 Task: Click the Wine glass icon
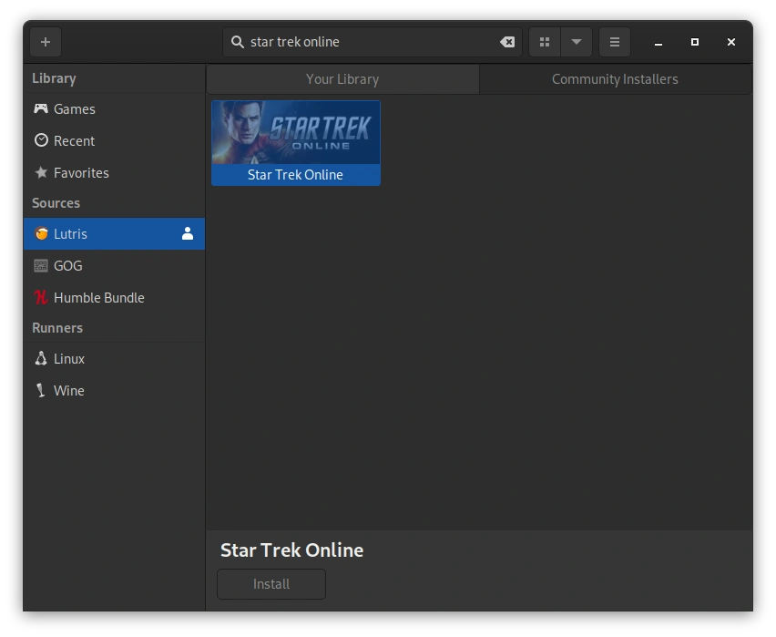(x=41, y=390)
